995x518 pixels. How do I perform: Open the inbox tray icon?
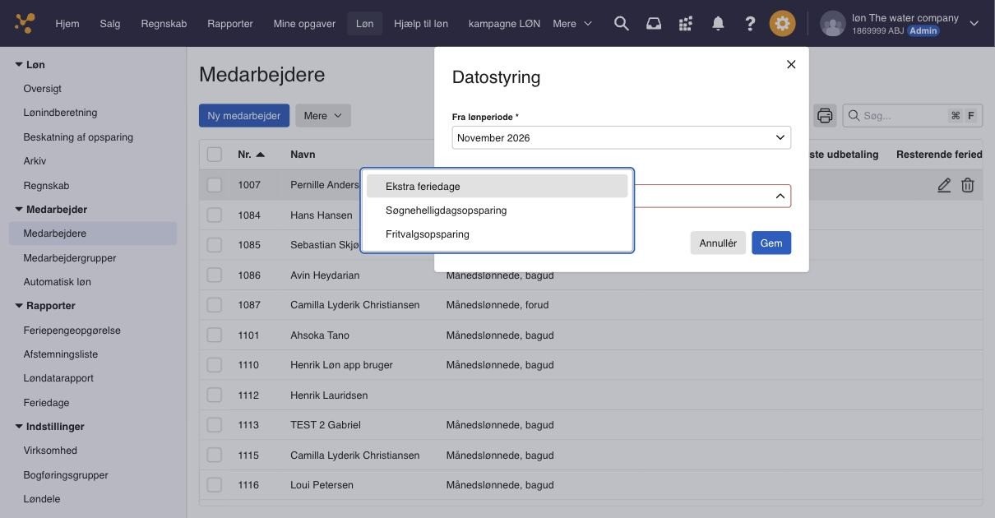[654, 24]
